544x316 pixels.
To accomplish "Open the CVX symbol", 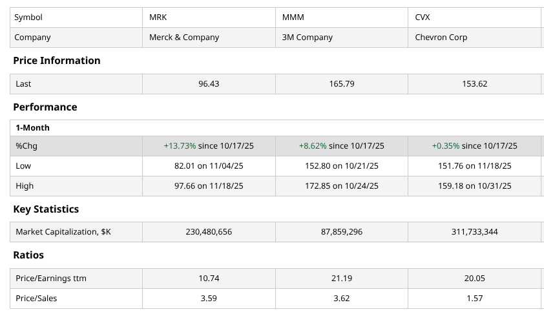I will [423, 17].
